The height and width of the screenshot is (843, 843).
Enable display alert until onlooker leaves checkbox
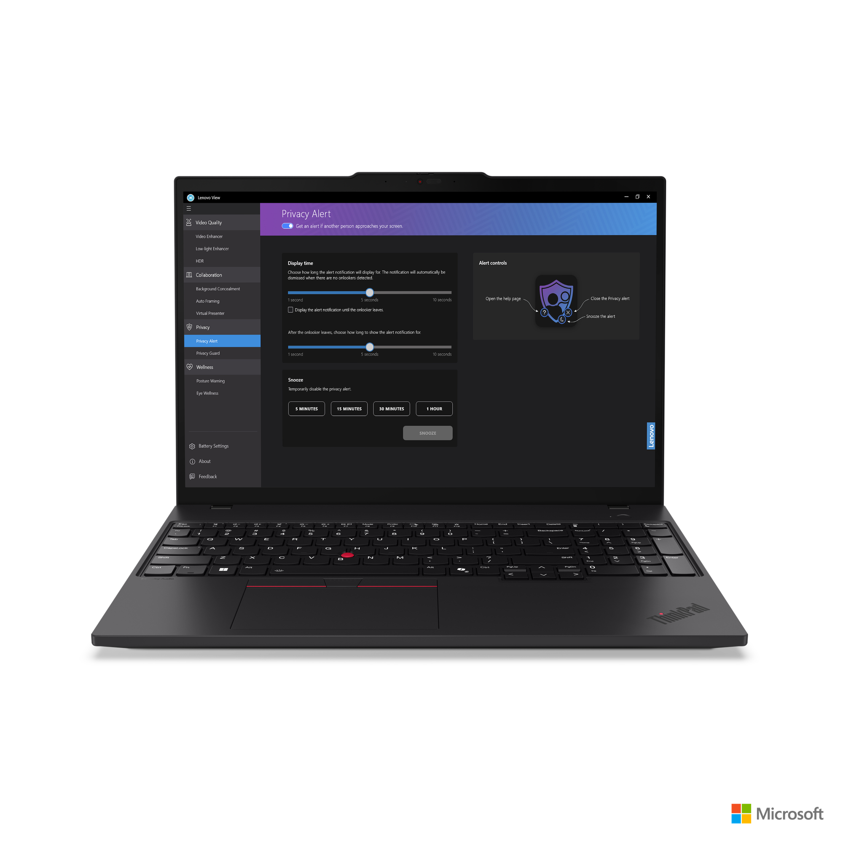tap(291, 309)
